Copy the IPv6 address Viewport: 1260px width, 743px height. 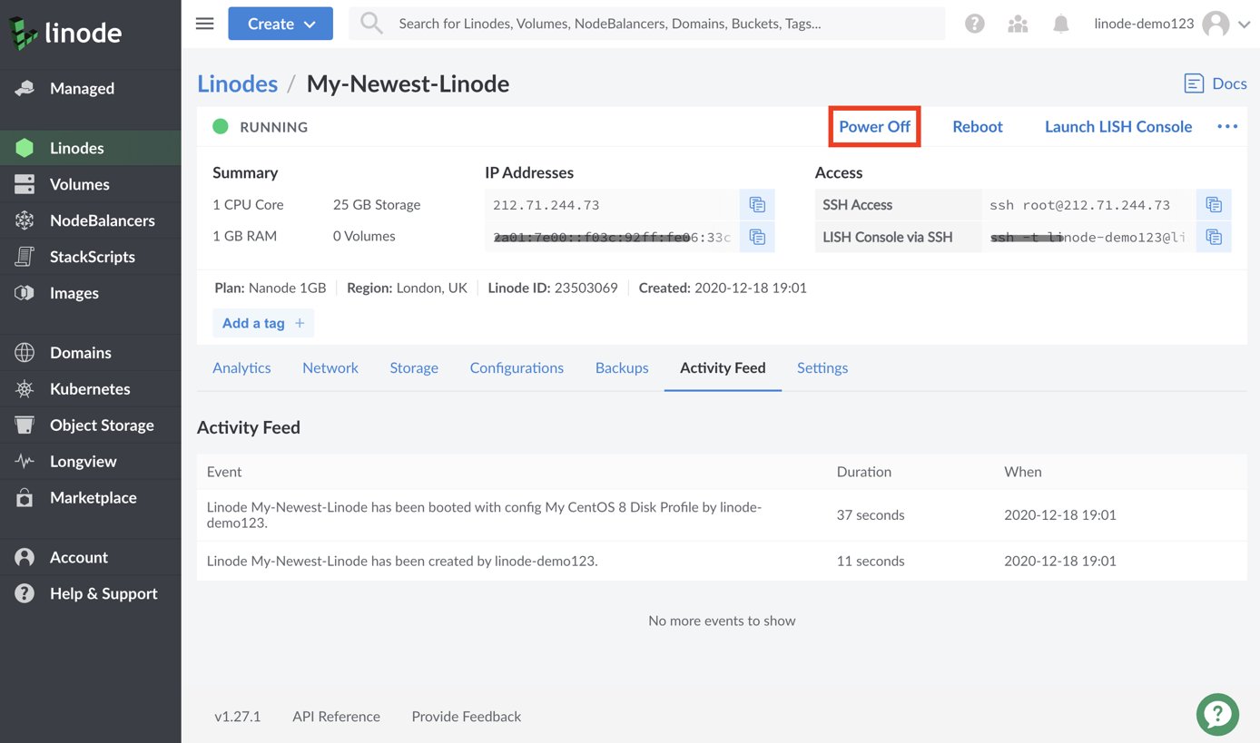[x=757, y=238]
